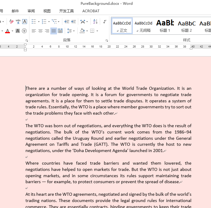The width and height of the screenshot is (211, 208).
Task: Click the Clear All Formatting eraser icon
Action: [11, 22]
